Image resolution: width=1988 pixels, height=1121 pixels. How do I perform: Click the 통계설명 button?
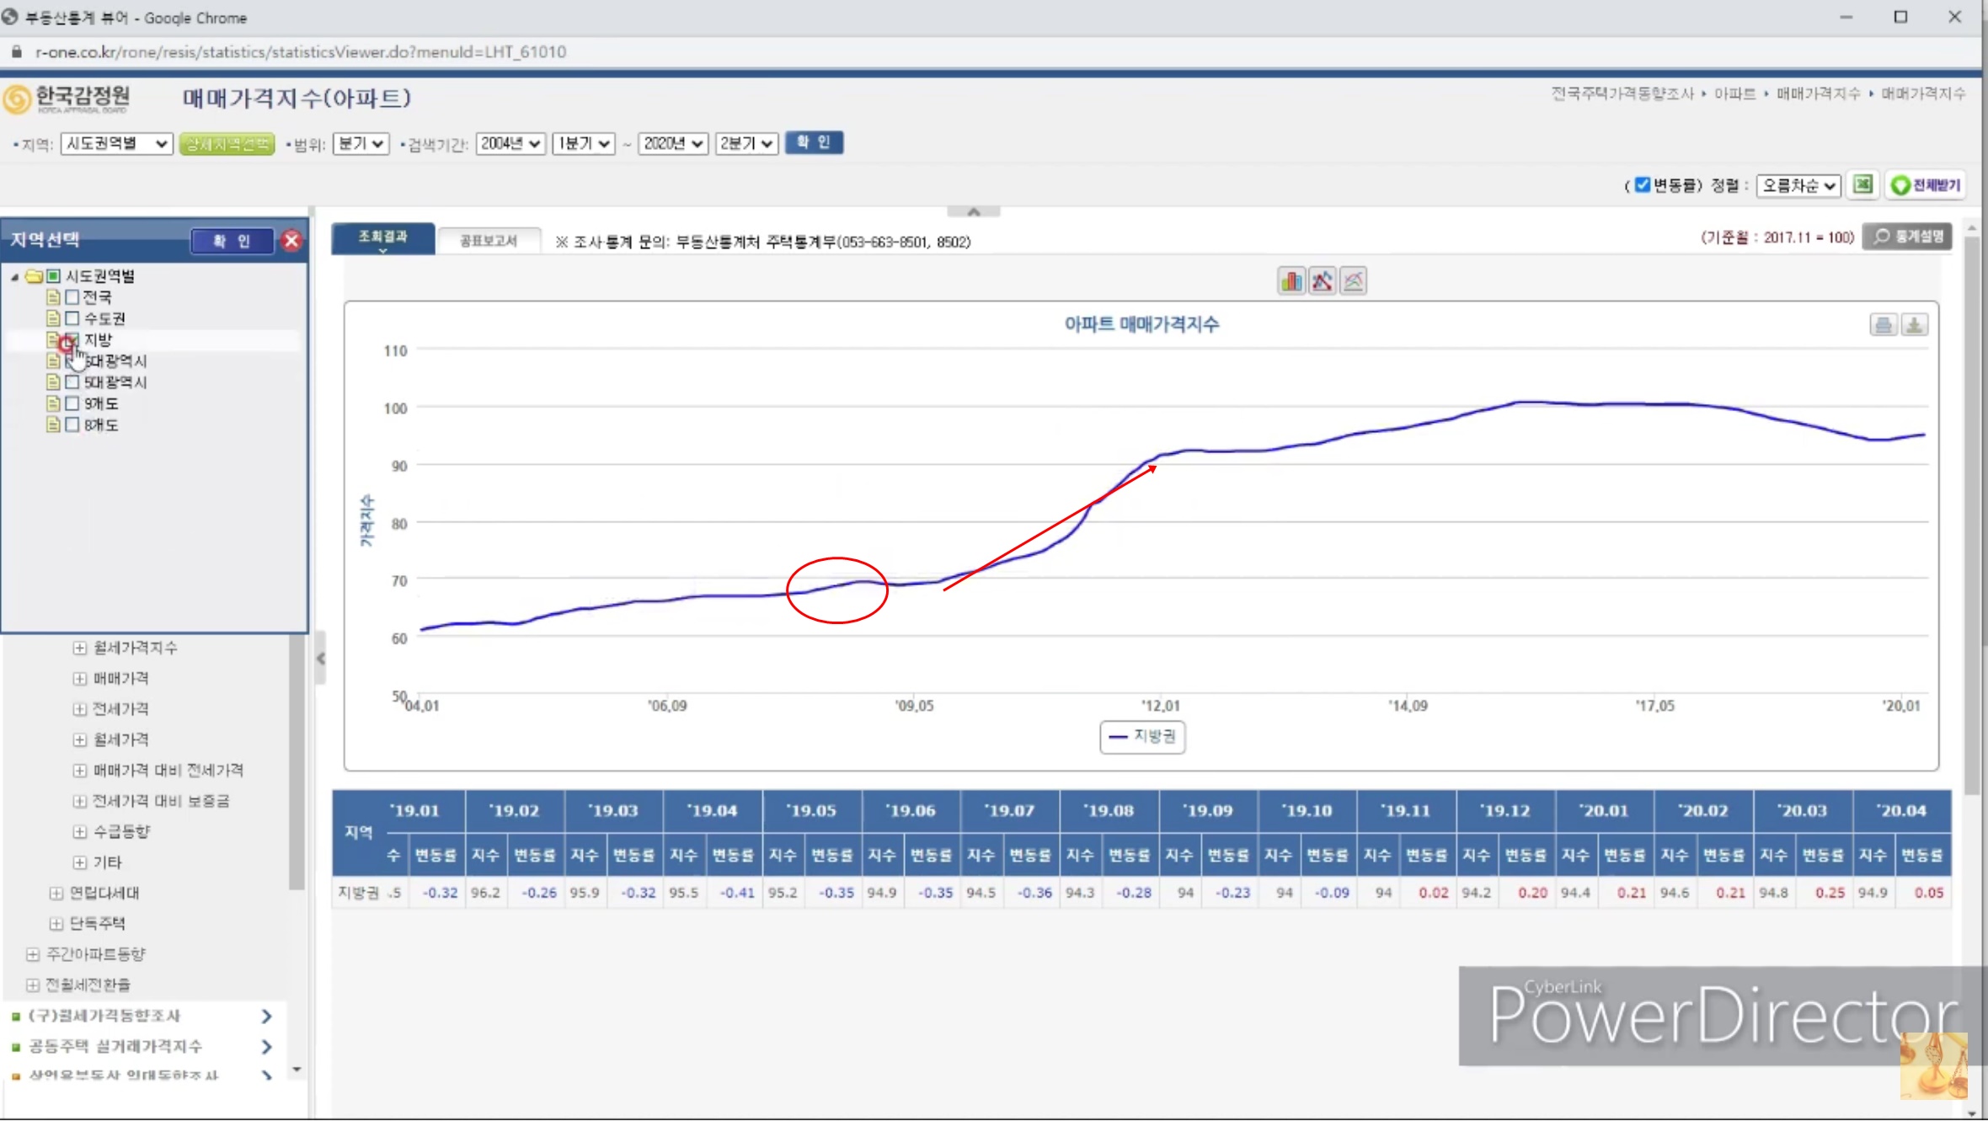point(1909,238)
